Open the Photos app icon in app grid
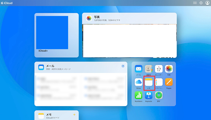The image size is (211, 120). 169,69
